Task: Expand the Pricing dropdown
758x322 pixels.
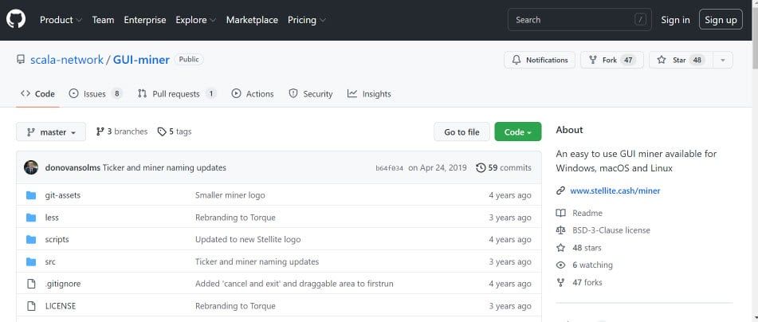Action: pyautogui.click(x=307, y=20)
